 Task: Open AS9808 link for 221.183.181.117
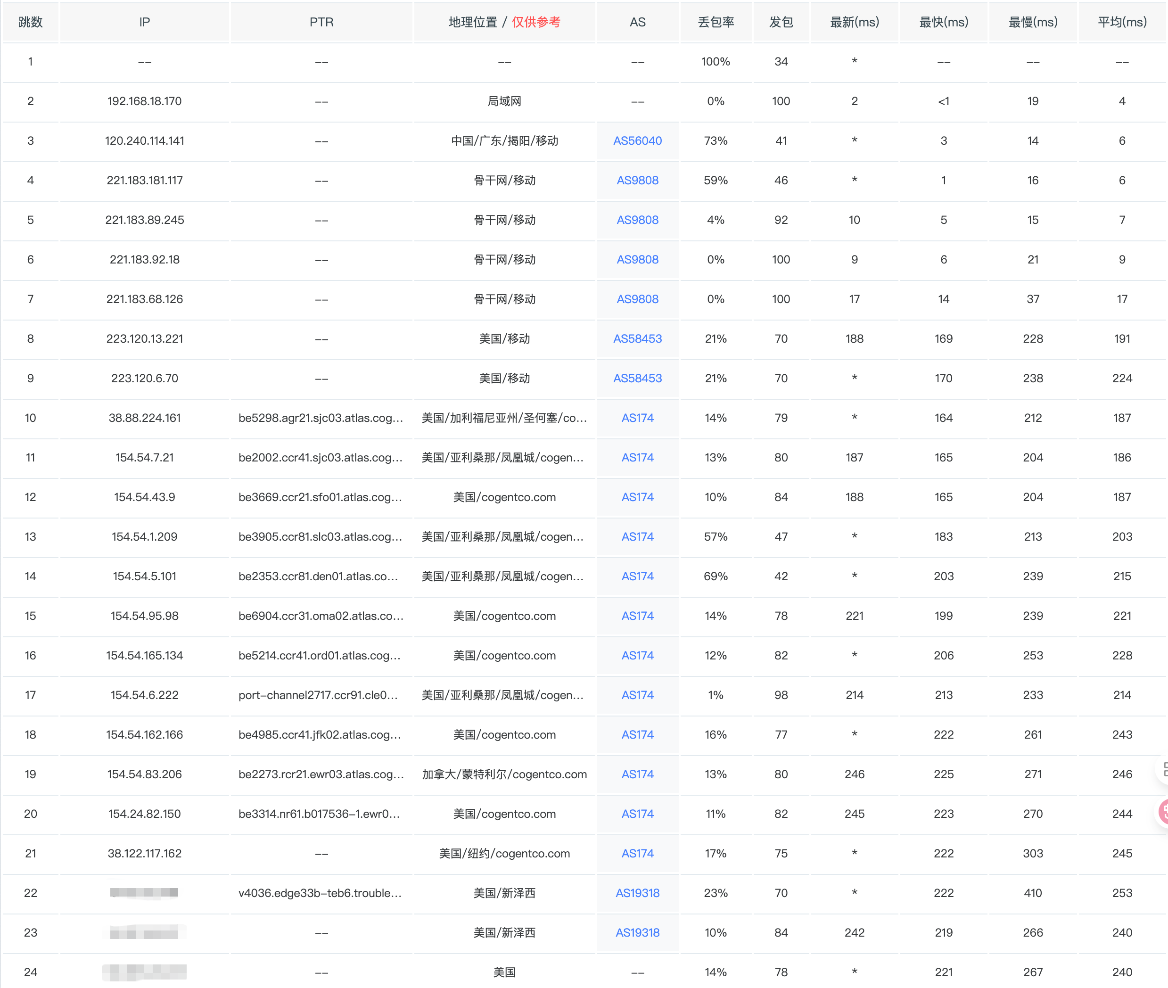tap(637, 181)
